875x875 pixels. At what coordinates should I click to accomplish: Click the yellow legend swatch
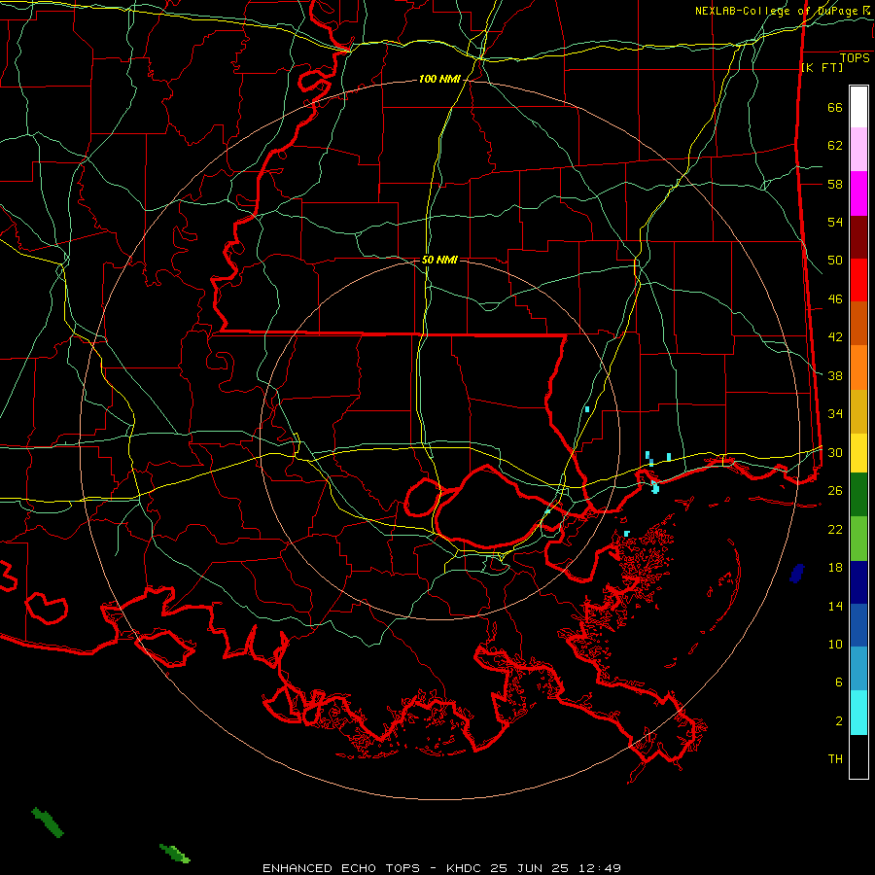(858, 452)
